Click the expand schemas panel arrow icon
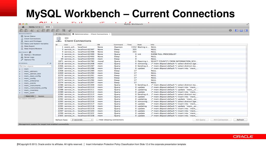This screenshot has height=149, width=266. (x=48, y=63)
